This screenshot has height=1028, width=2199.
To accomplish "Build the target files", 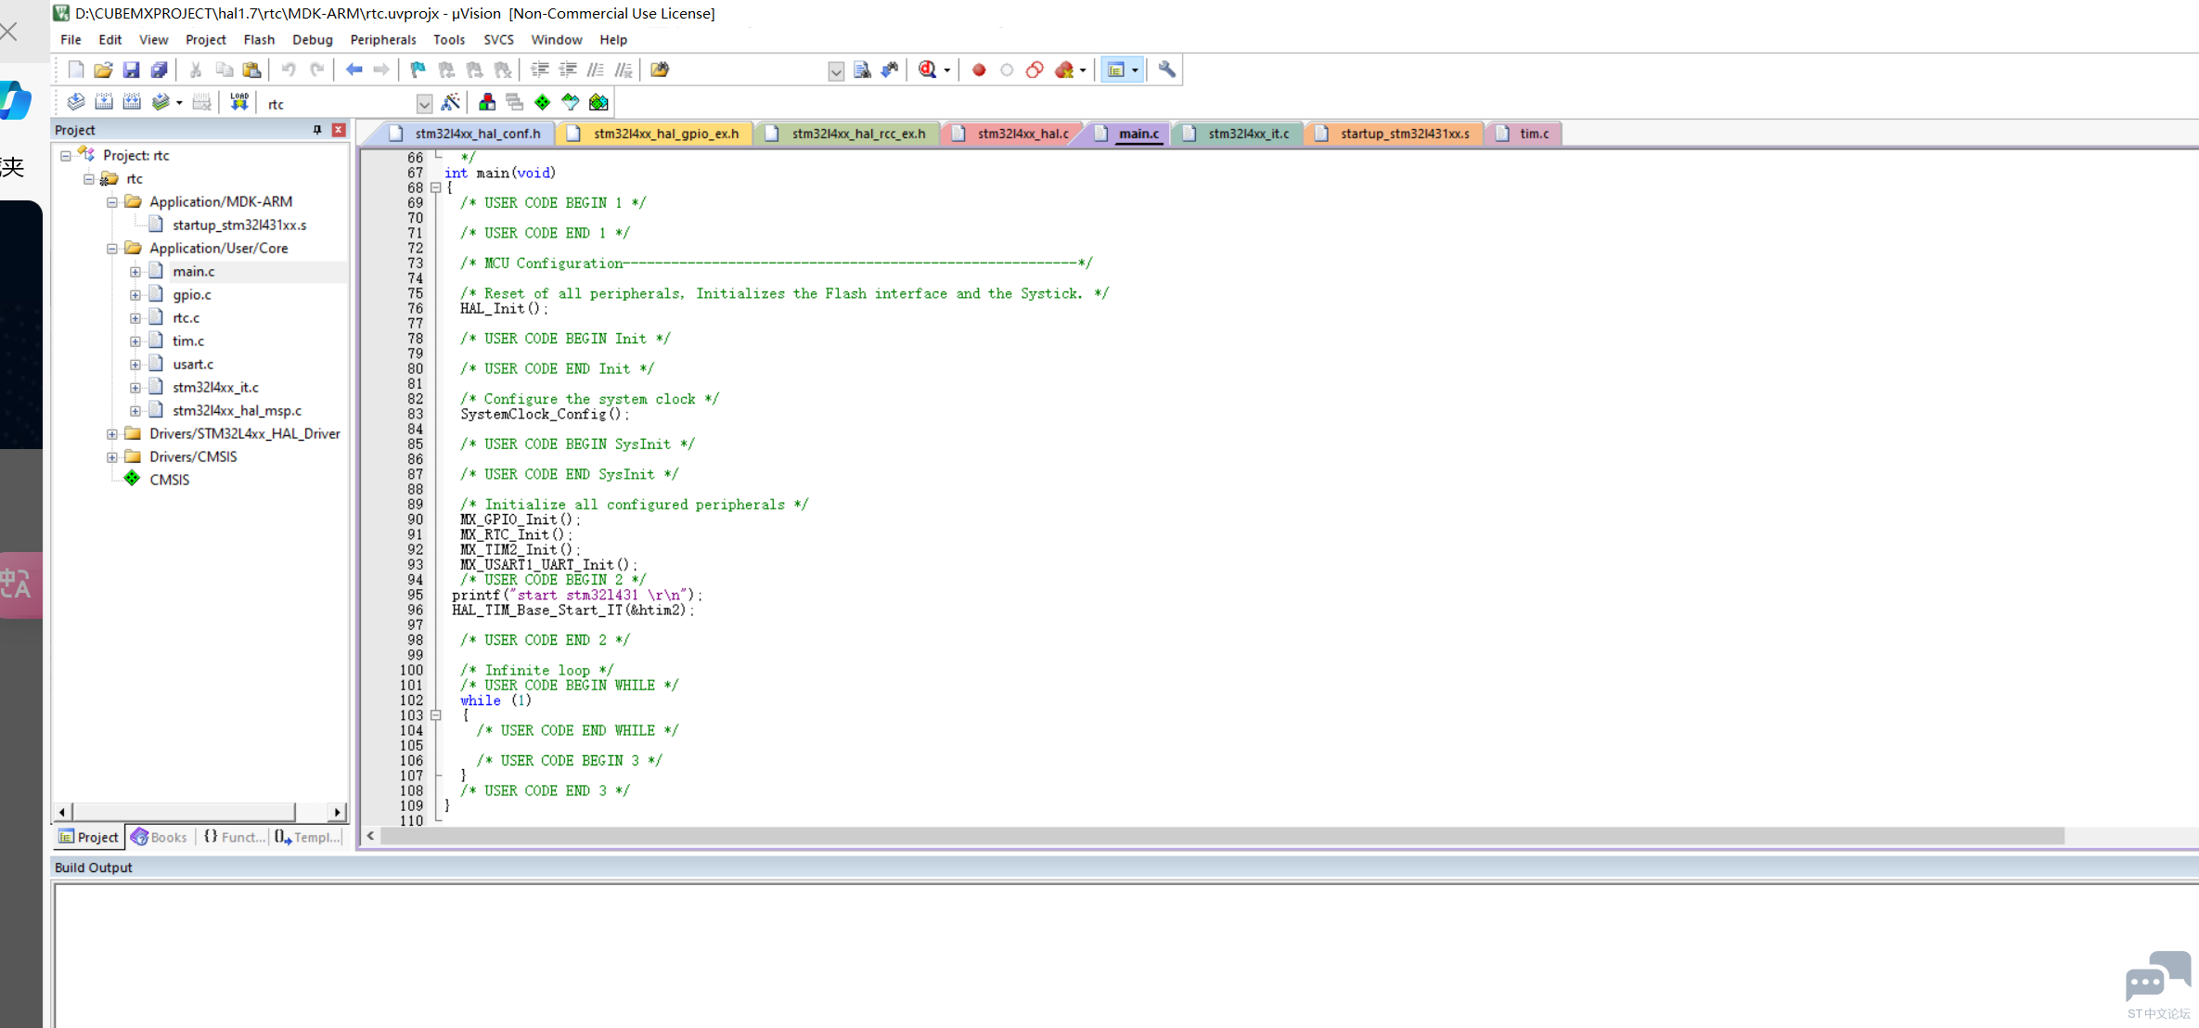I will (104, 102).
